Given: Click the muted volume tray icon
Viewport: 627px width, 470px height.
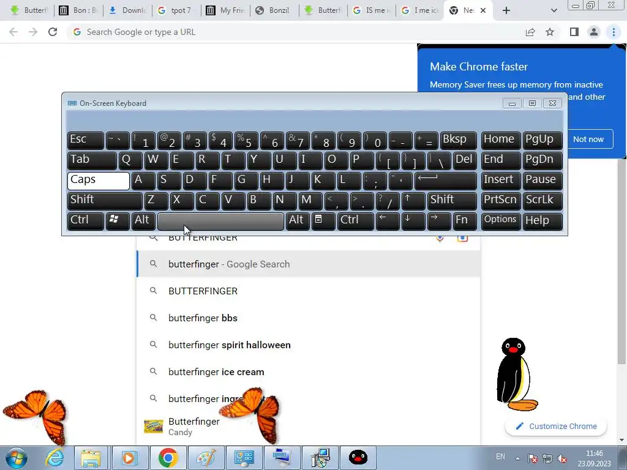Looking at the screenshot, I should click(x=562, y=458).
